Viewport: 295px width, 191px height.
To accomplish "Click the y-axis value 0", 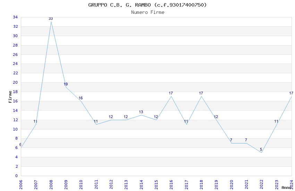I will tap(16, 176).
